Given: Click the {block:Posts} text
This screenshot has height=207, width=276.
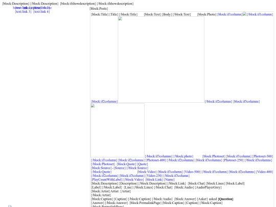Looking at the screenshot, I should click(x=99, y=9).
